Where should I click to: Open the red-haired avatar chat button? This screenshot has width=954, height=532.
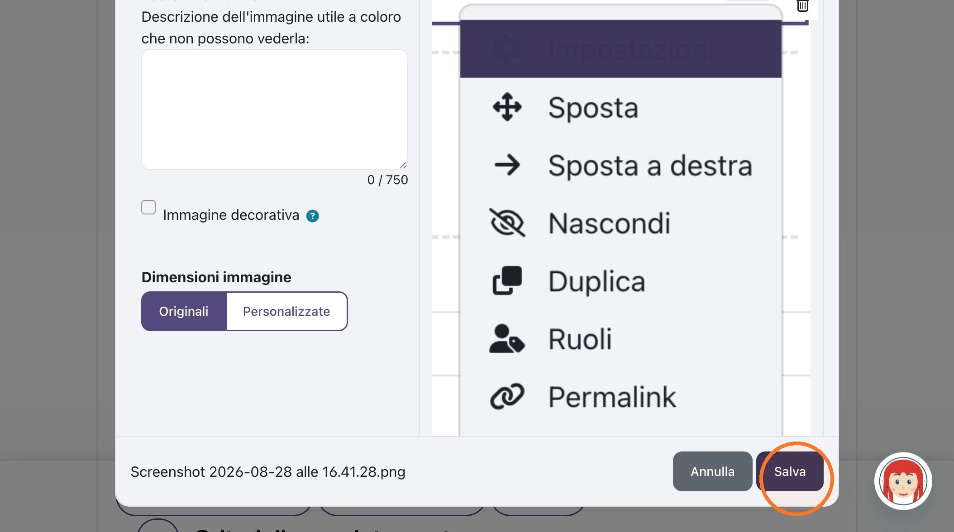point(903,481)
